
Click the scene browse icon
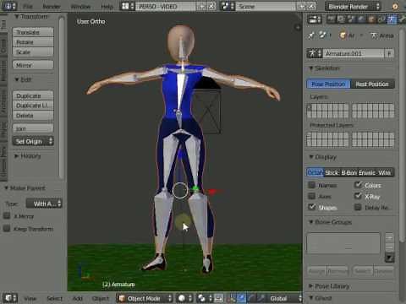click(x=228, y=6)
